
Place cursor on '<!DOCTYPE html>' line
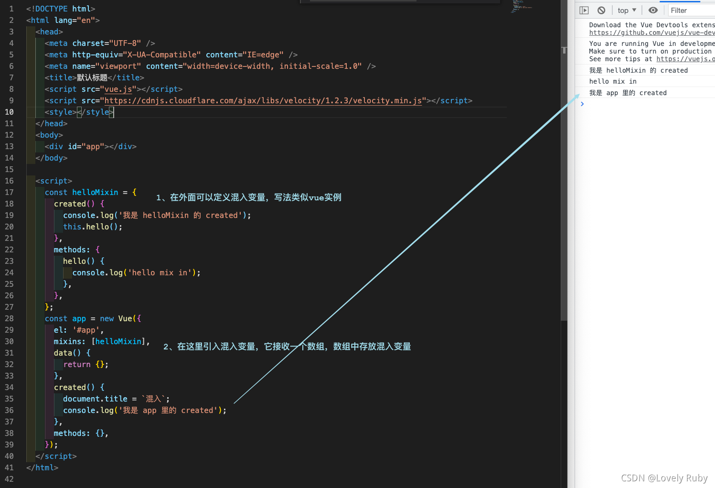pos(61,9)
